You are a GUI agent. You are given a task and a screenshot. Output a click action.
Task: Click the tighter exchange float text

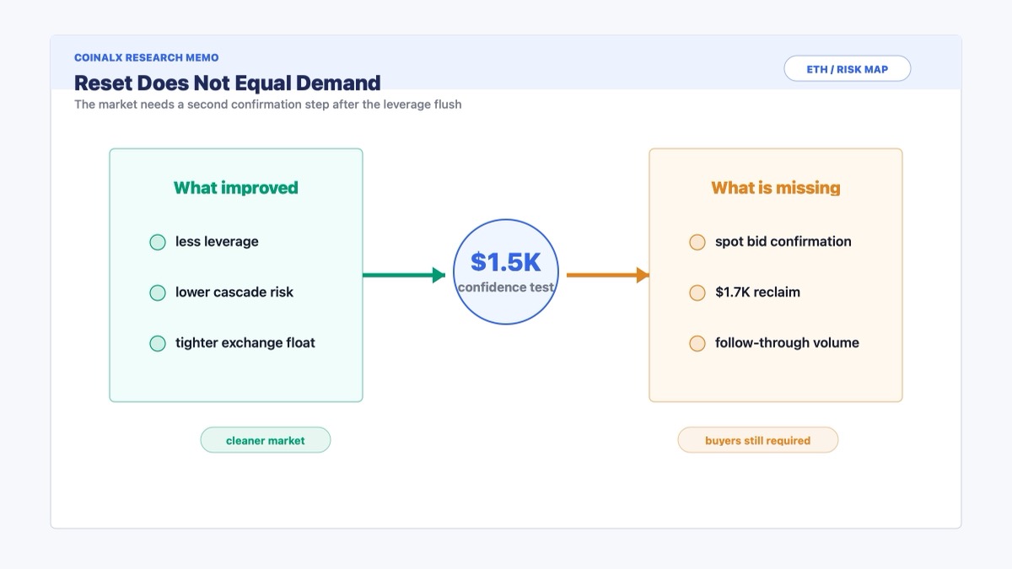point(245,343)
